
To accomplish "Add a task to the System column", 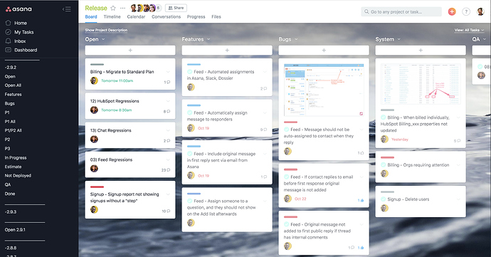I will (421, 50).
